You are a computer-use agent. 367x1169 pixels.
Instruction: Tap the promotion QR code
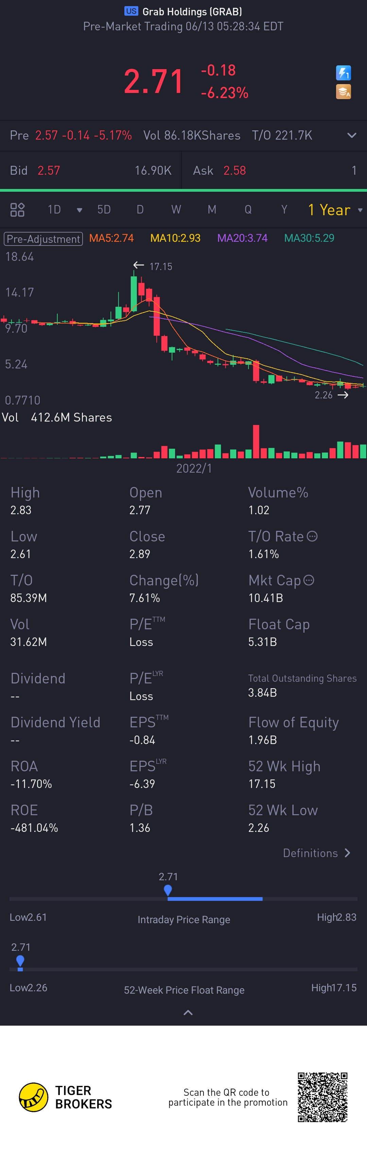point(322,1097)
